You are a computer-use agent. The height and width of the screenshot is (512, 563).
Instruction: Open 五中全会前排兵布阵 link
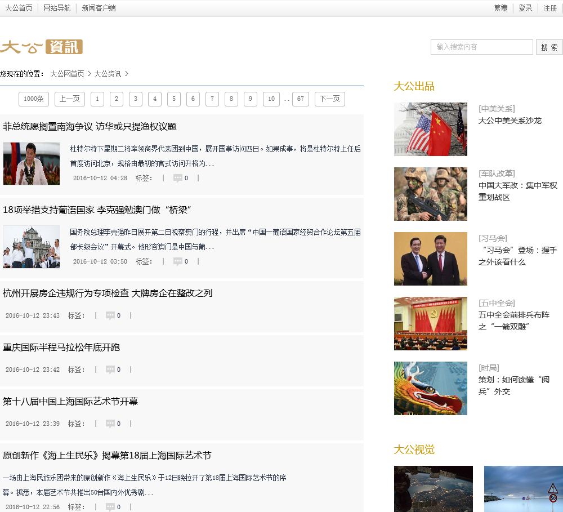tap(514, 321)
